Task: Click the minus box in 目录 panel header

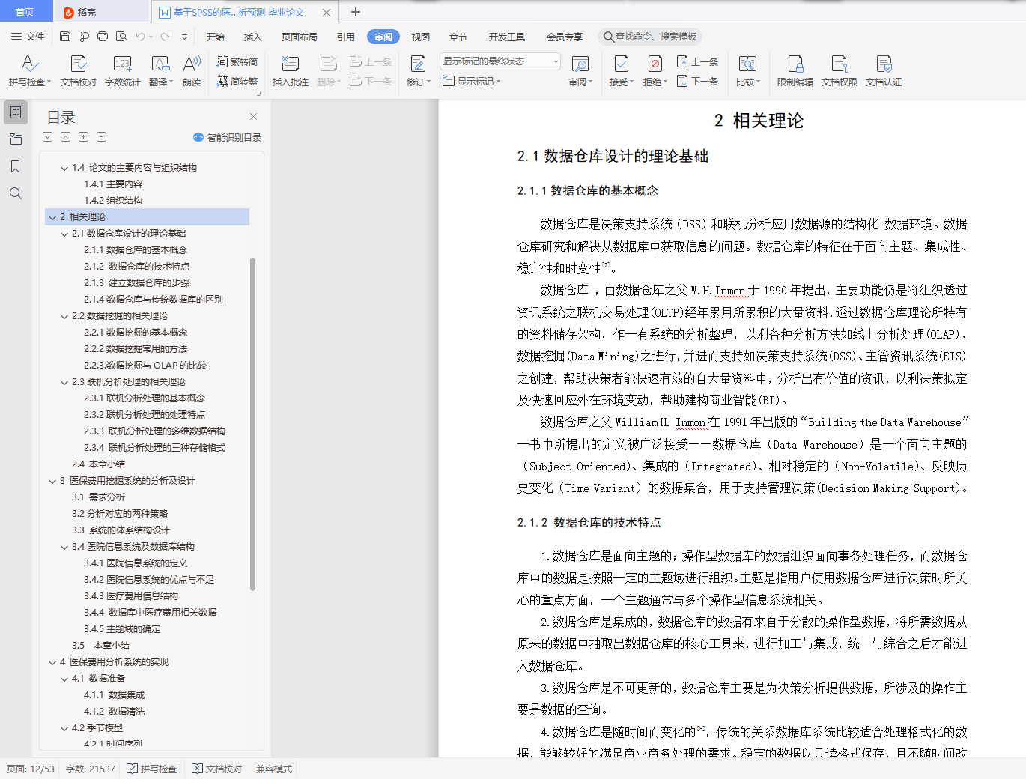Action: pyautogui.click(x=102, y=137)
